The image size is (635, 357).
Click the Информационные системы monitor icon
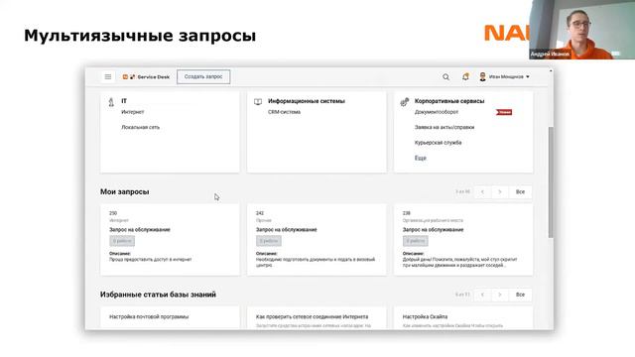258,101
